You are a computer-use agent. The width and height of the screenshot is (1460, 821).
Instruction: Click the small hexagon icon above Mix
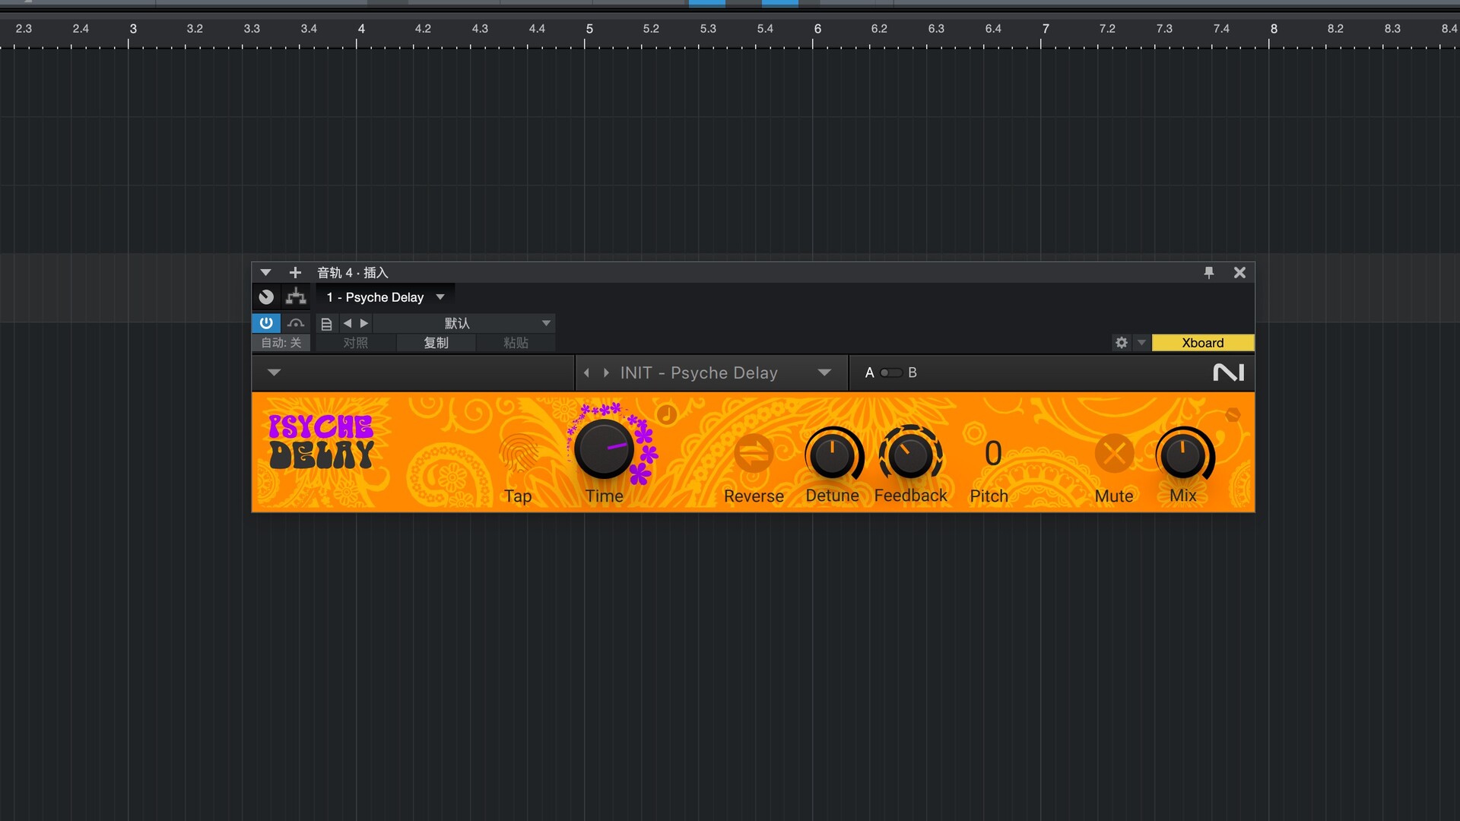(x=1233, y=414)
